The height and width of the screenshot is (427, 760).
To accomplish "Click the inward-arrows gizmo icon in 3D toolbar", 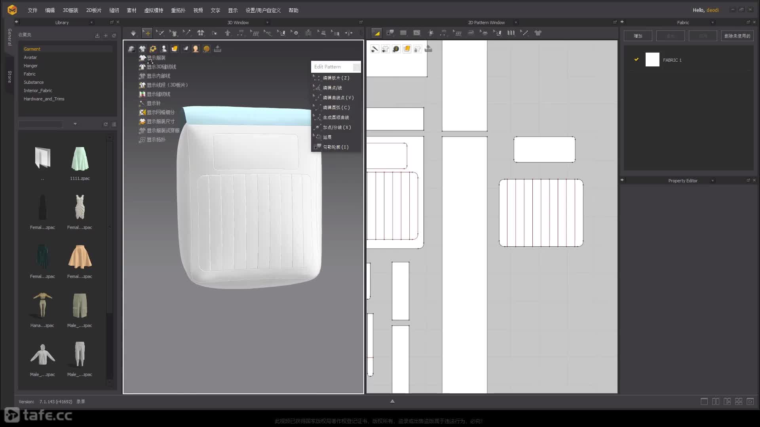I will [349, 33].
